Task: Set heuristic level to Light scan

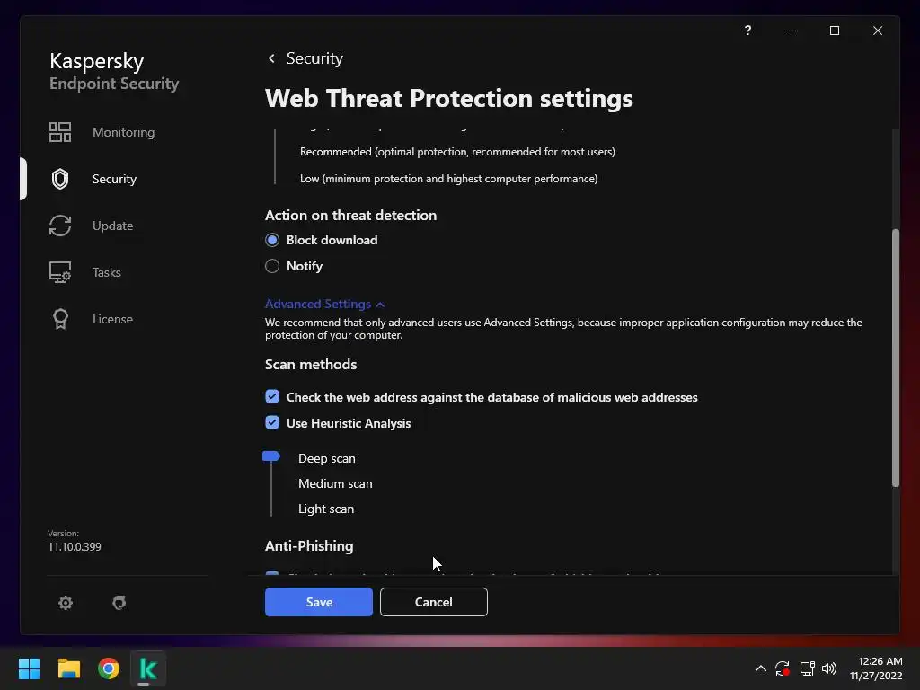Action: [326, 509]
